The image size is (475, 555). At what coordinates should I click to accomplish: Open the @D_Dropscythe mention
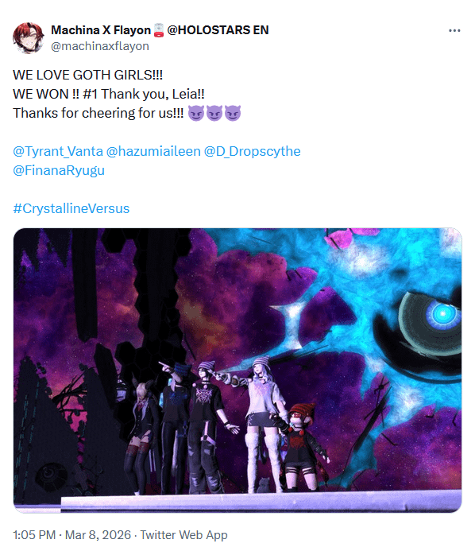pos(252,152)
